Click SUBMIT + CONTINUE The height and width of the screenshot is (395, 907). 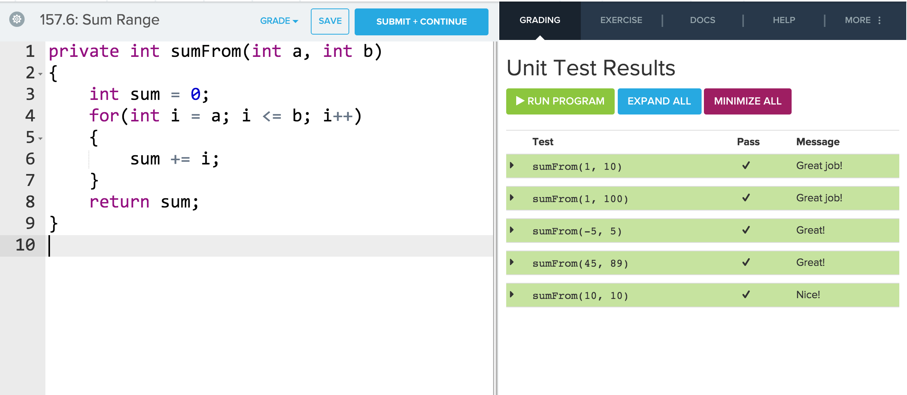click(422, 22)
